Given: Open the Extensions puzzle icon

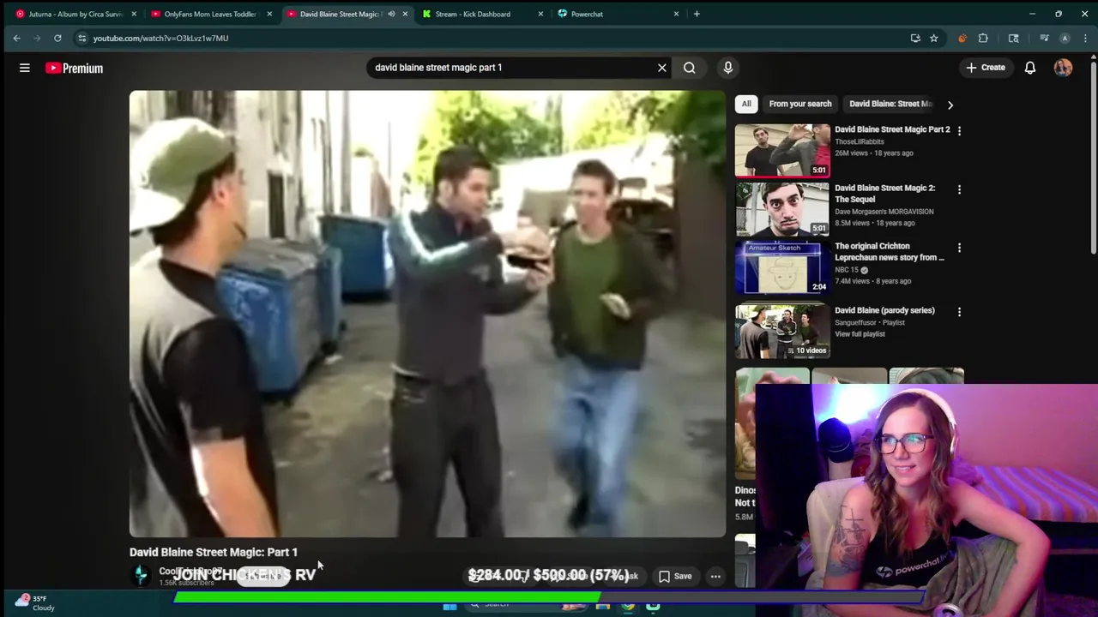Looking at the screenshot, I should point(983,38).
